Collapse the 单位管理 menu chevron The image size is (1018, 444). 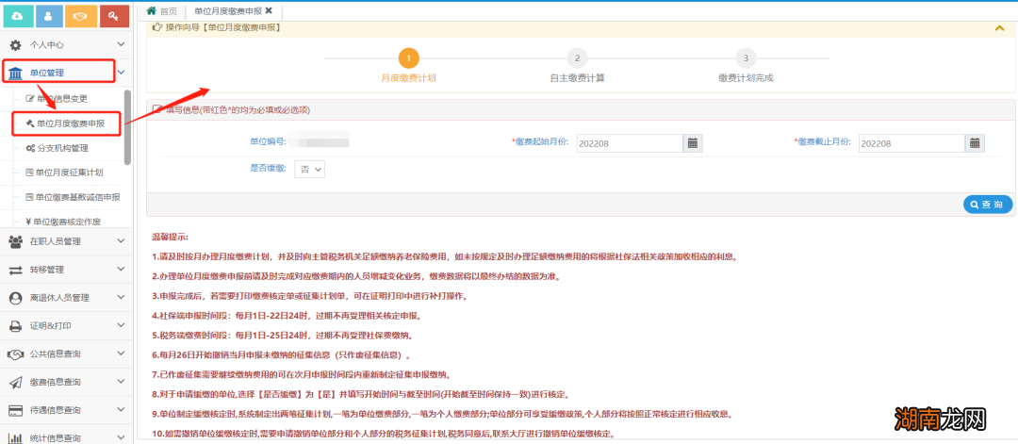tap(120, 73)
